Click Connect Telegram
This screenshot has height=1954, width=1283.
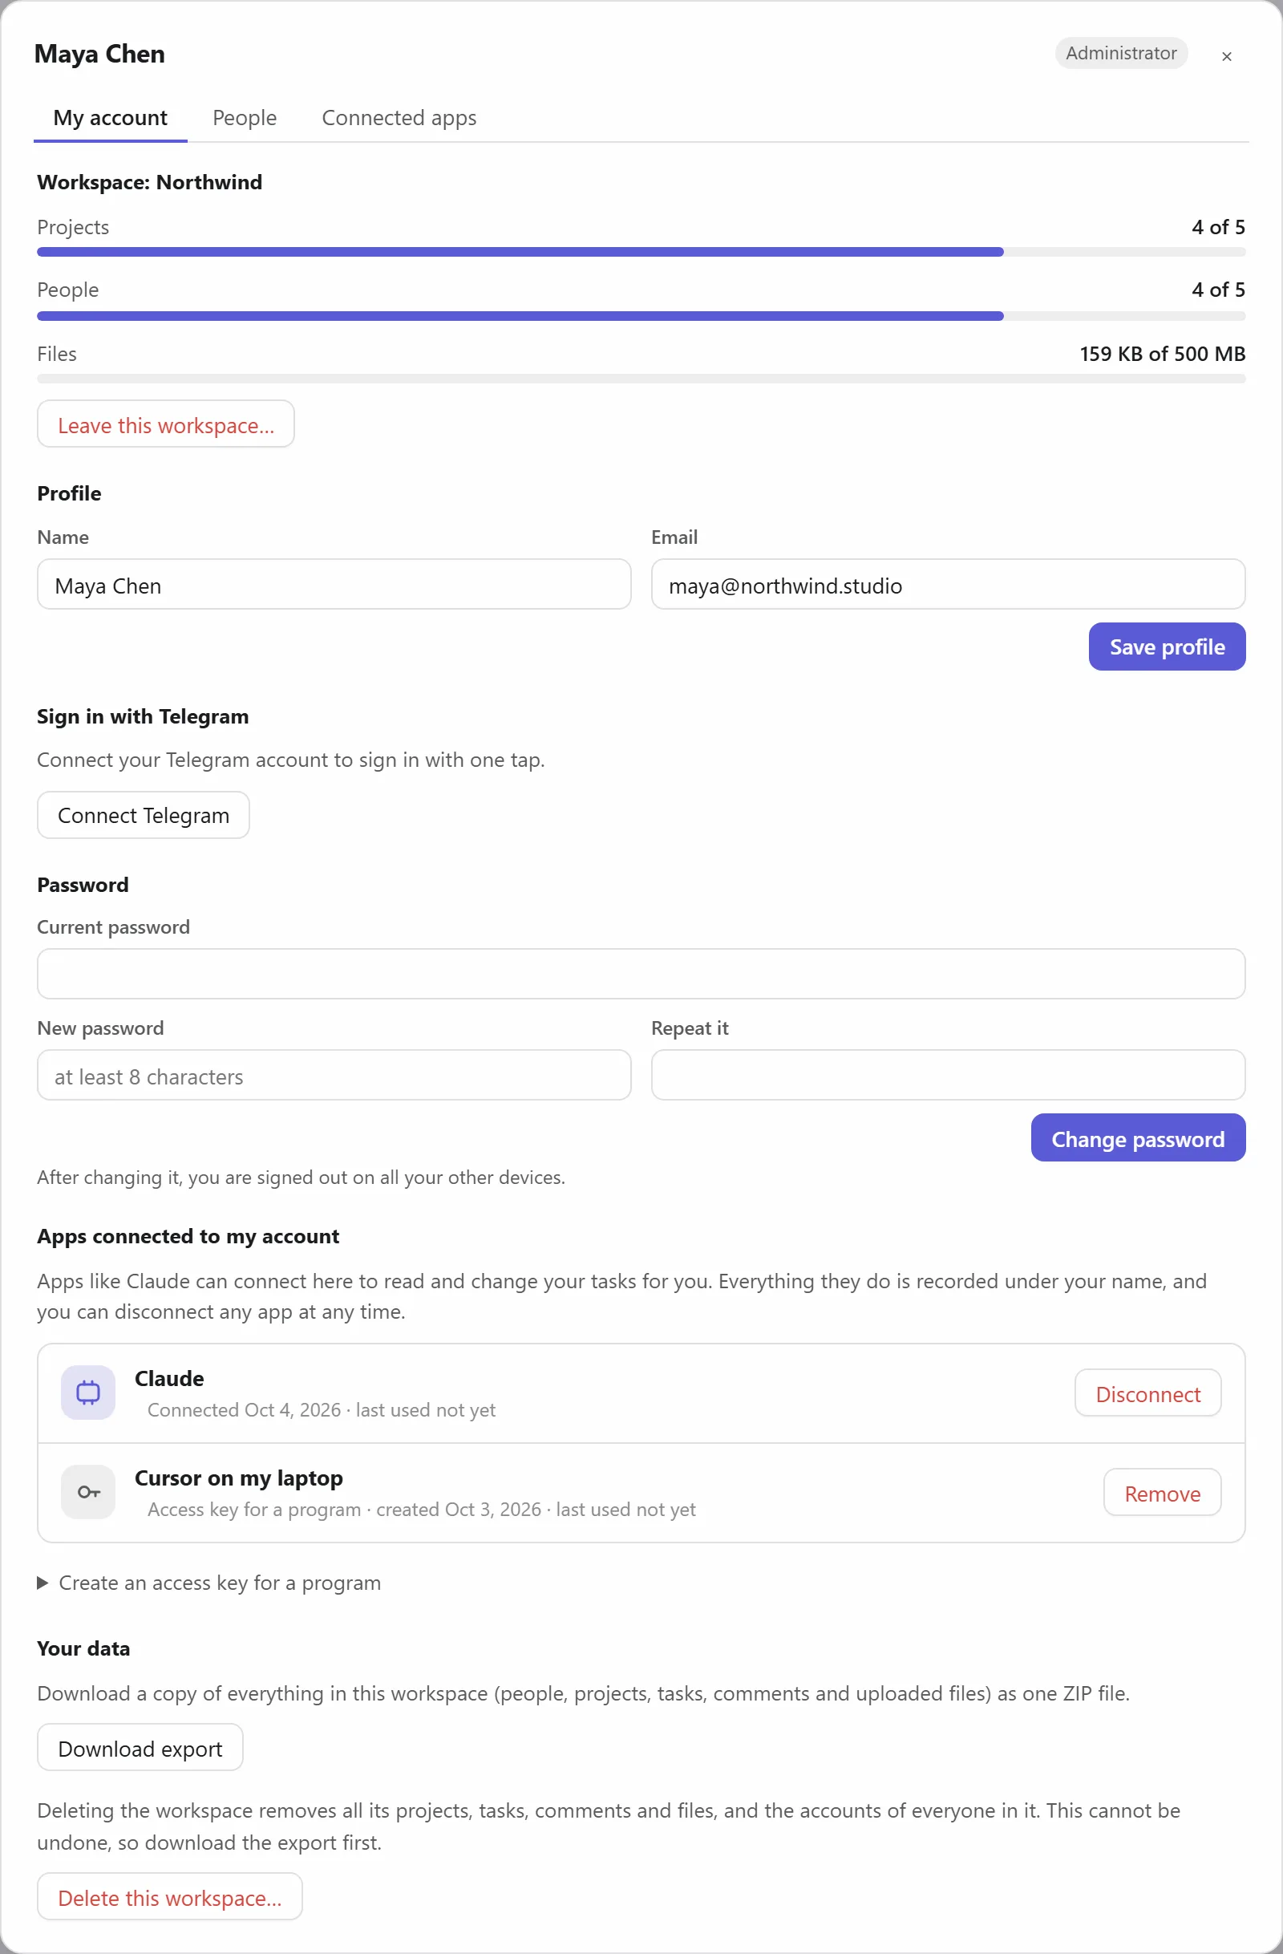[x=144, y=815]
